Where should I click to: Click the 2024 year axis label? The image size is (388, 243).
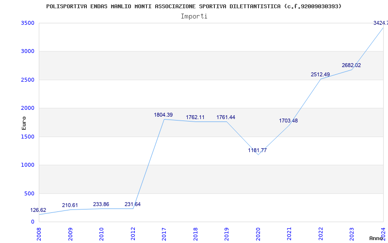(383, 234)
